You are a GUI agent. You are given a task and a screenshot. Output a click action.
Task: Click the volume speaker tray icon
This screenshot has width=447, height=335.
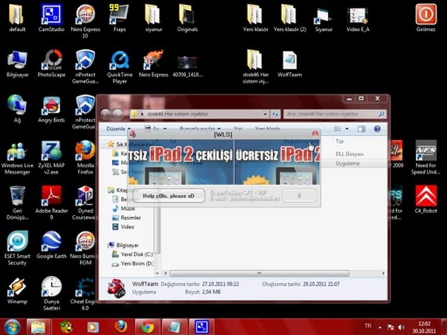(x=401, y=327)
